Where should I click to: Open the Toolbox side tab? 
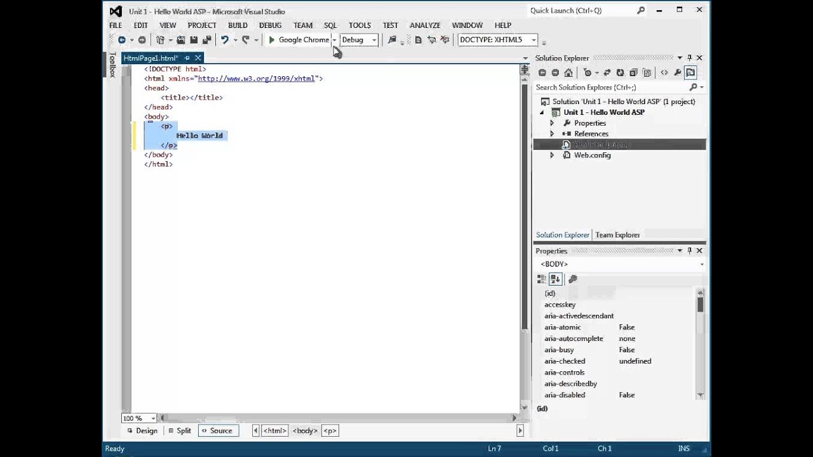[x=112, y=65]
